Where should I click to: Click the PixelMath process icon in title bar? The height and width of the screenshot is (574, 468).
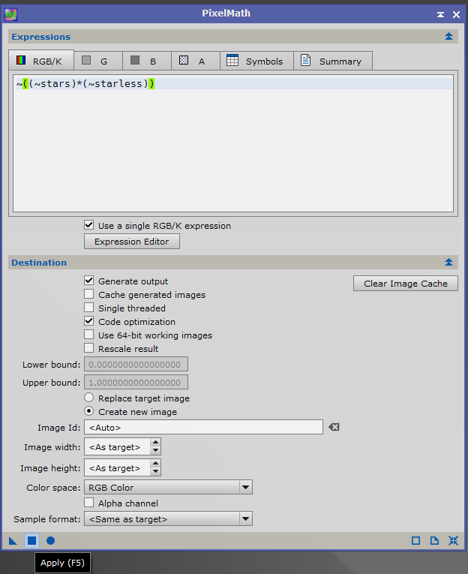(x=10, y=14)
